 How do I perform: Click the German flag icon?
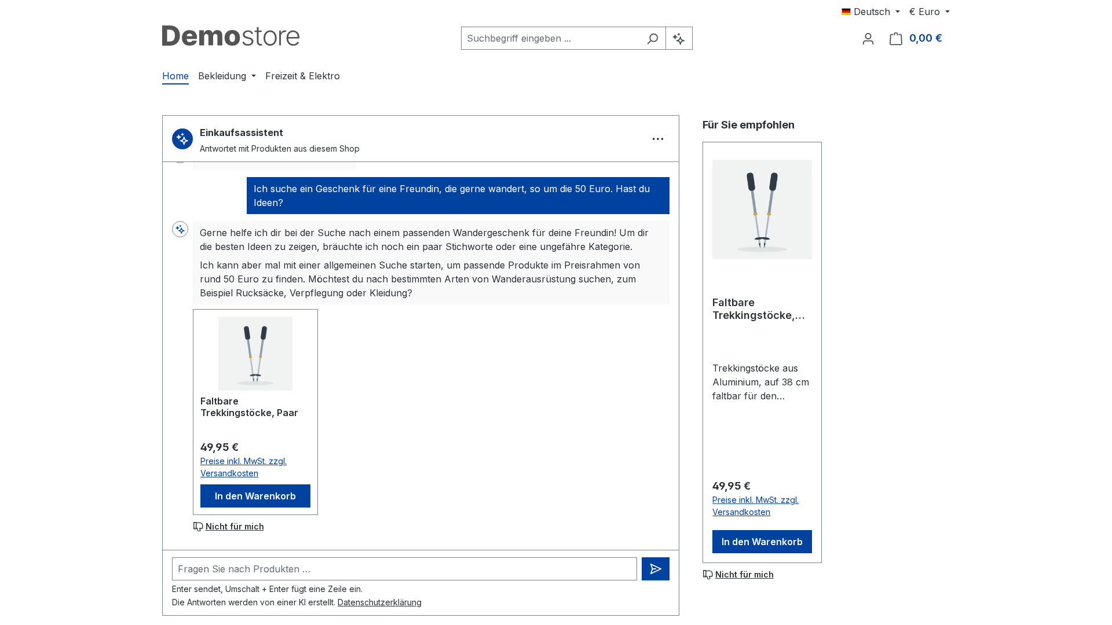click(846, 12)
